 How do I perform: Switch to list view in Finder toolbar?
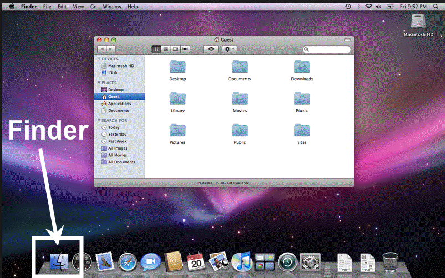click(x=166, y=49)
